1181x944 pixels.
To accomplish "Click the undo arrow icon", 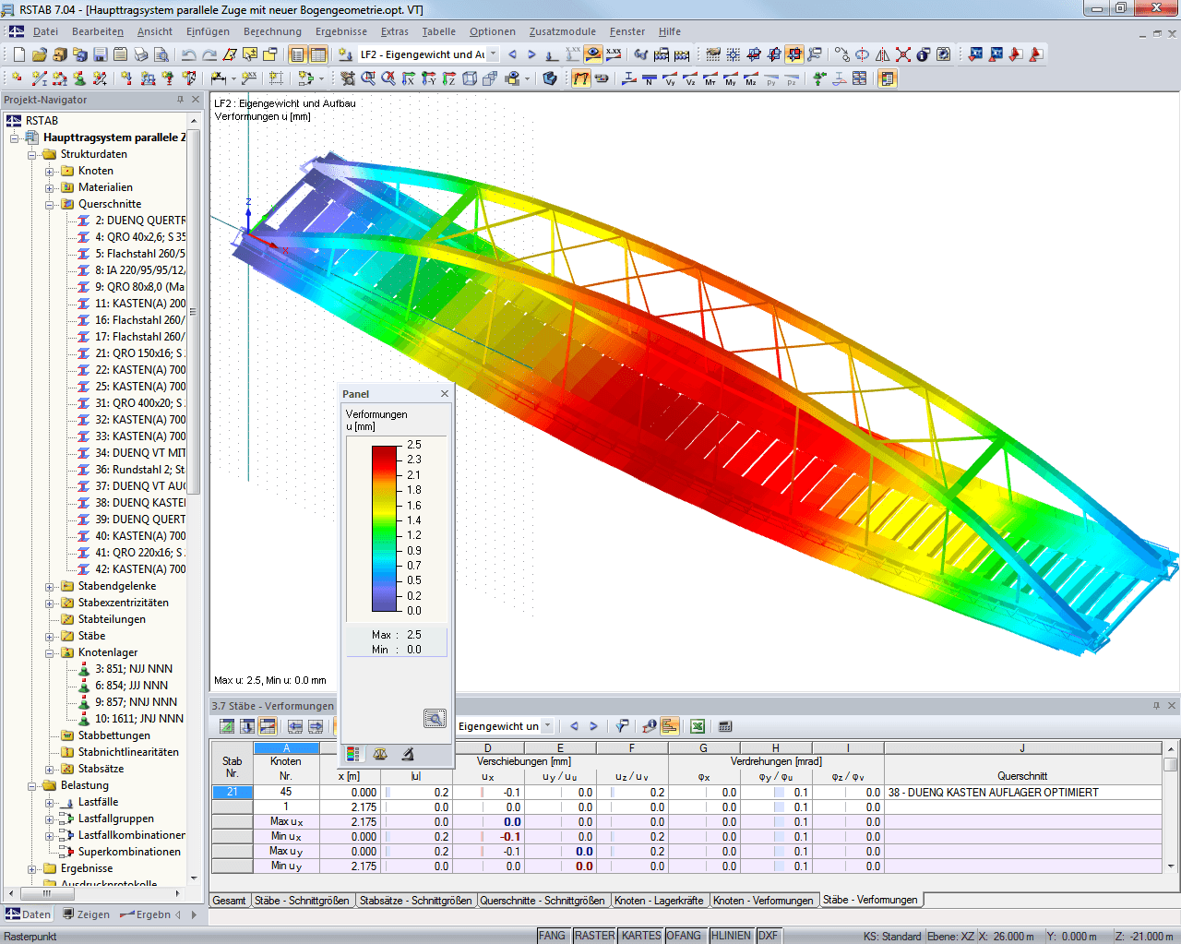I will click(189, 54).
